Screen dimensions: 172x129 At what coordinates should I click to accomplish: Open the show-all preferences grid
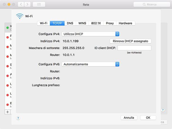click(x=39, y=5)
